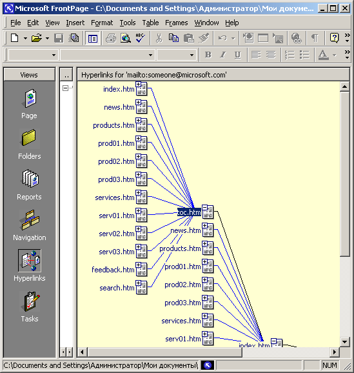354x373 pixels.
Task: Switch to the Navigation view icon
Action: (30, 220)
